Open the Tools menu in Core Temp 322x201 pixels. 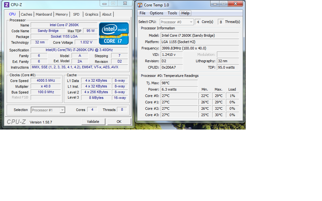pos(172,13)
